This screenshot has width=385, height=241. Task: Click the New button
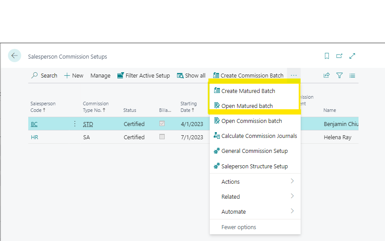pyautogui.click(x=74, y=75)
